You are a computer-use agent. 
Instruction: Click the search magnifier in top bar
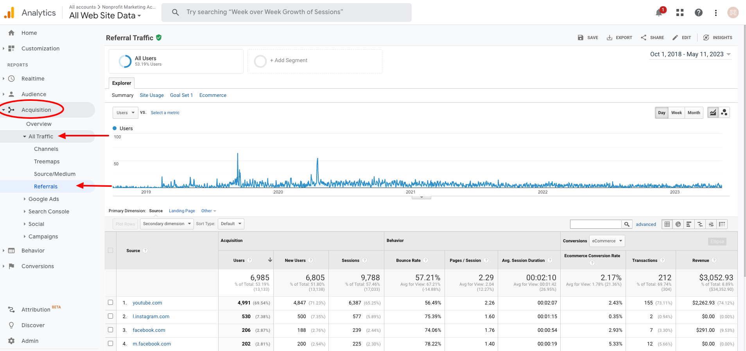[176, 13]
